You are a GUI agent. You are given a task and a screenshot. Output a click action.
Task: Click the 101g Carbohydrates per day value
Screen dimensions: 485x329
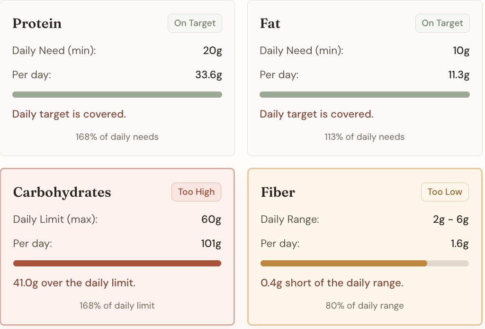tap(211, 244)
